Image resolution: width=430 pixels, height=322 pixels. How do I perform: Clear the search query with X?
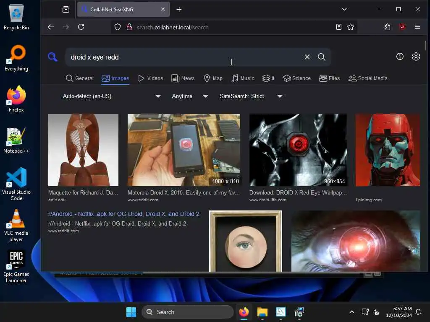307,57
